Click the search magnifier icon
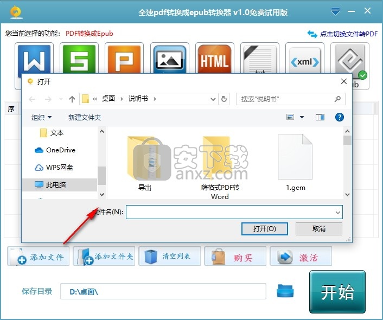This screenshot has height=320, width=383. point(337,99)
